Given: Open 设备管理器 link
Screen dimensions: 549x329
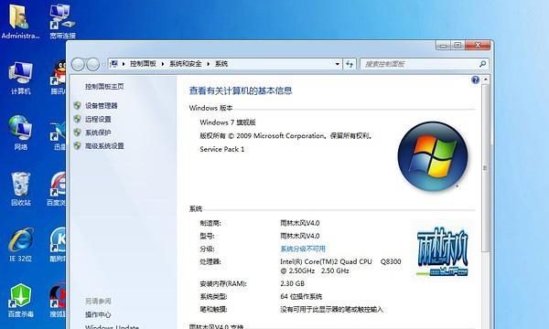Looking at the screenshot, I should [x=102, y=106].
